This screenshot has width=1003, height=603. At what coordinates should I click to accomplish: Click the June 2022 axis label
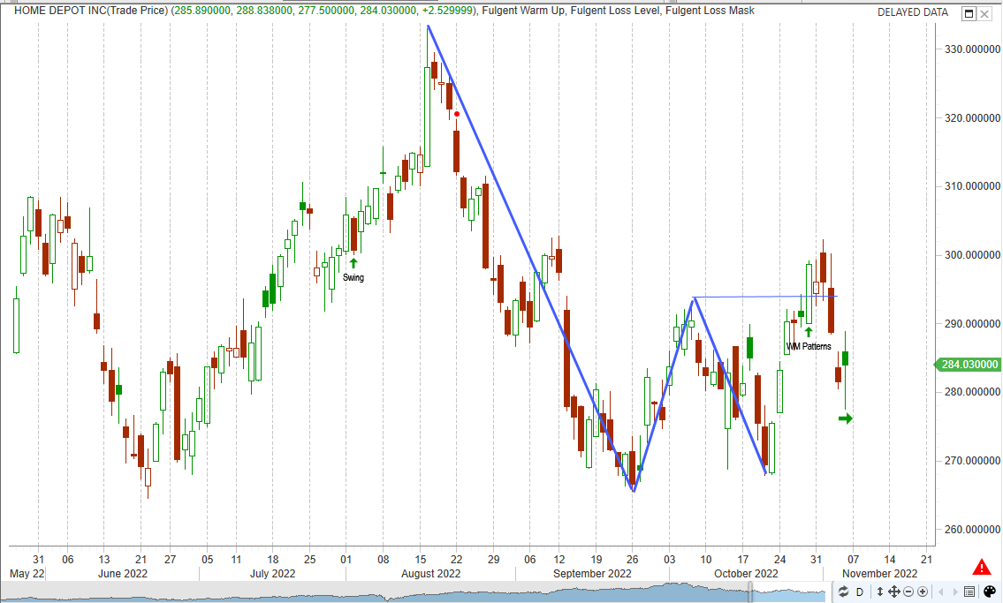[122, 574]
